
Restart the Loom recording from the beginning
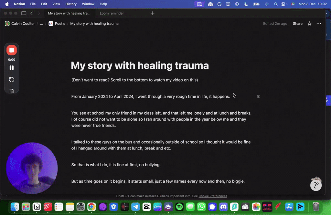click(12, 79)
